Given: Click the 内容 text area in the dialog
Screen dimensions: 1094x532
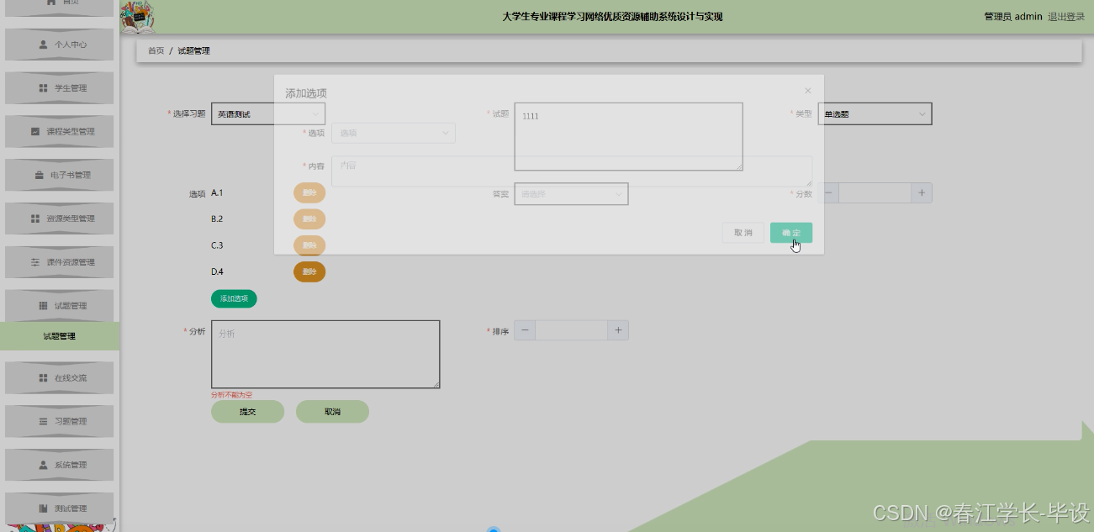Looking at the screenshot, I should tap(572, 171).
